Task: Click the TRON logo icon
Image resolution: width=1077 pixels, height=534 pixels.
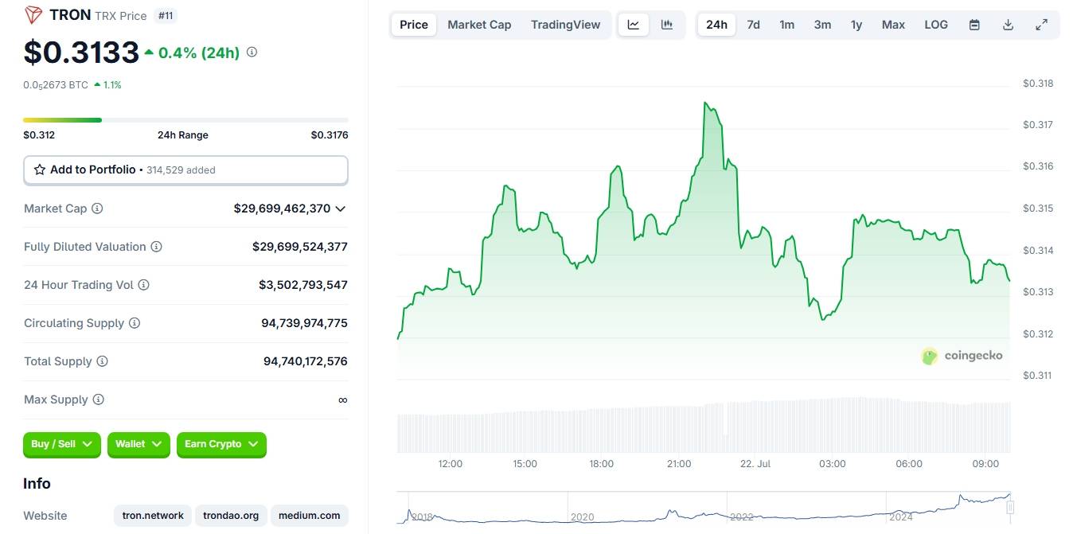Action: coord(33,14)
